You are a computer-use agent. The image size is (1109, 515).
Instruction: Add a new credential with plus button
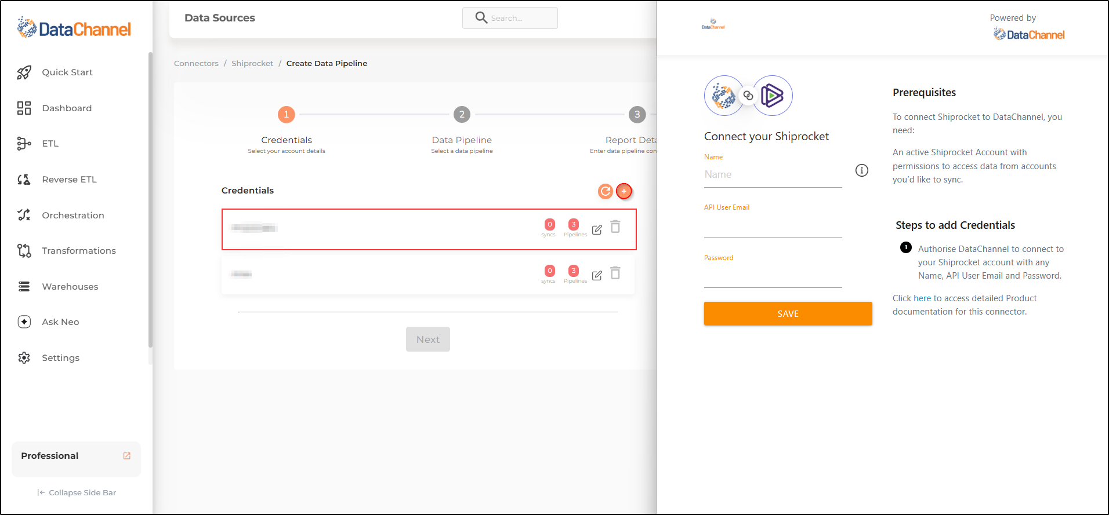pyautogui.click(x=624, y=191)
